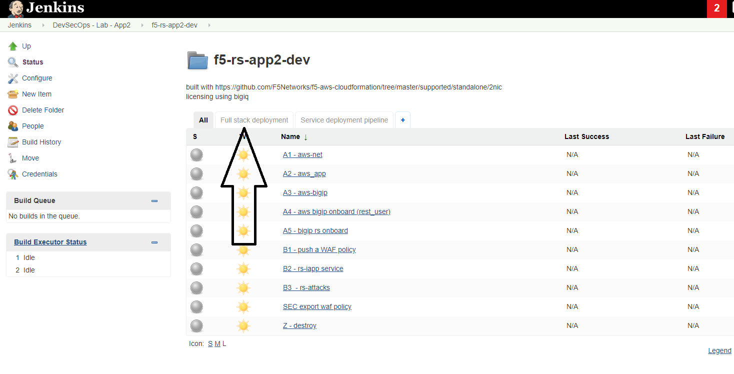Switch to Full stack deployment tab

(x=254, y=120)
